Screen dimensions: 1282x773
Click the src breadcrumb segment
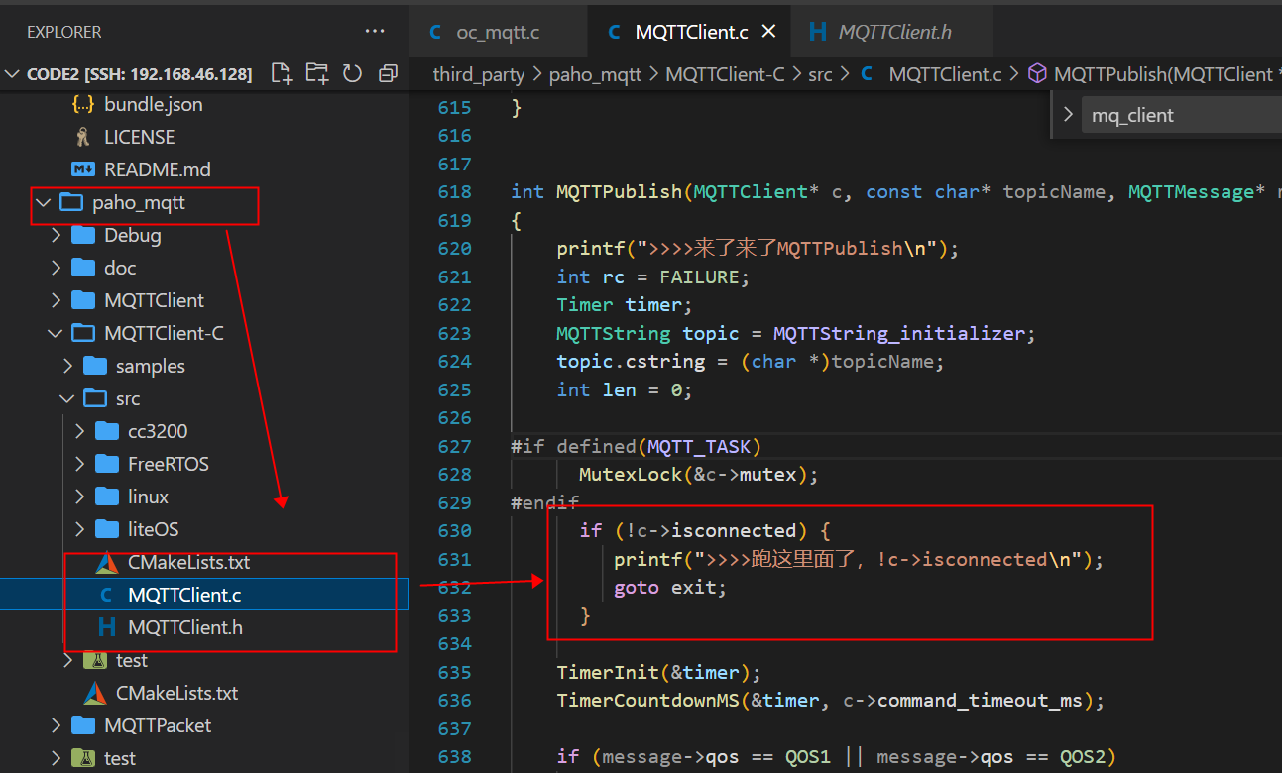(x=820, y=74)
